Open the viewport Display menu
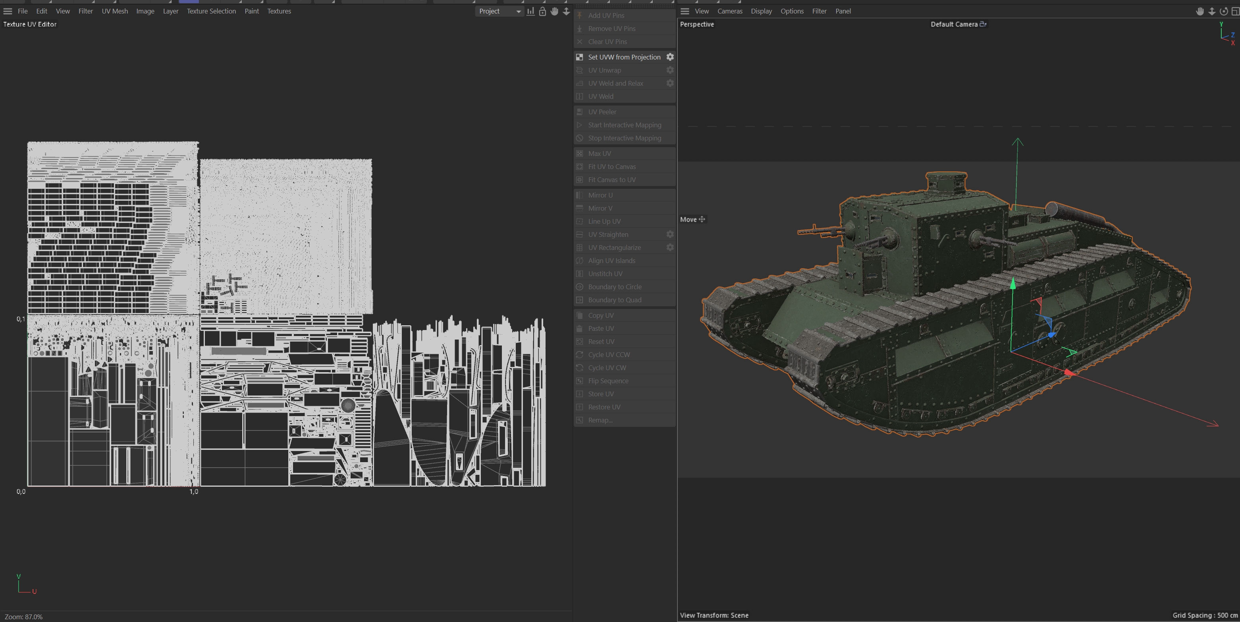1240x622 pixels. (x=761, y=11)
